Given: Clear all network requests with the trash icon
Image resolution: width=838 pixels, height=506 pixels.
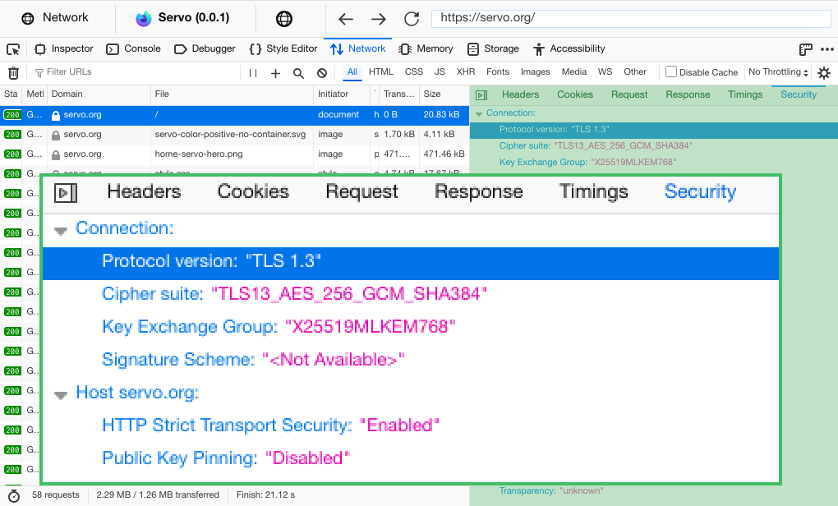Looking at the screenshot, I should click(12, 72).
